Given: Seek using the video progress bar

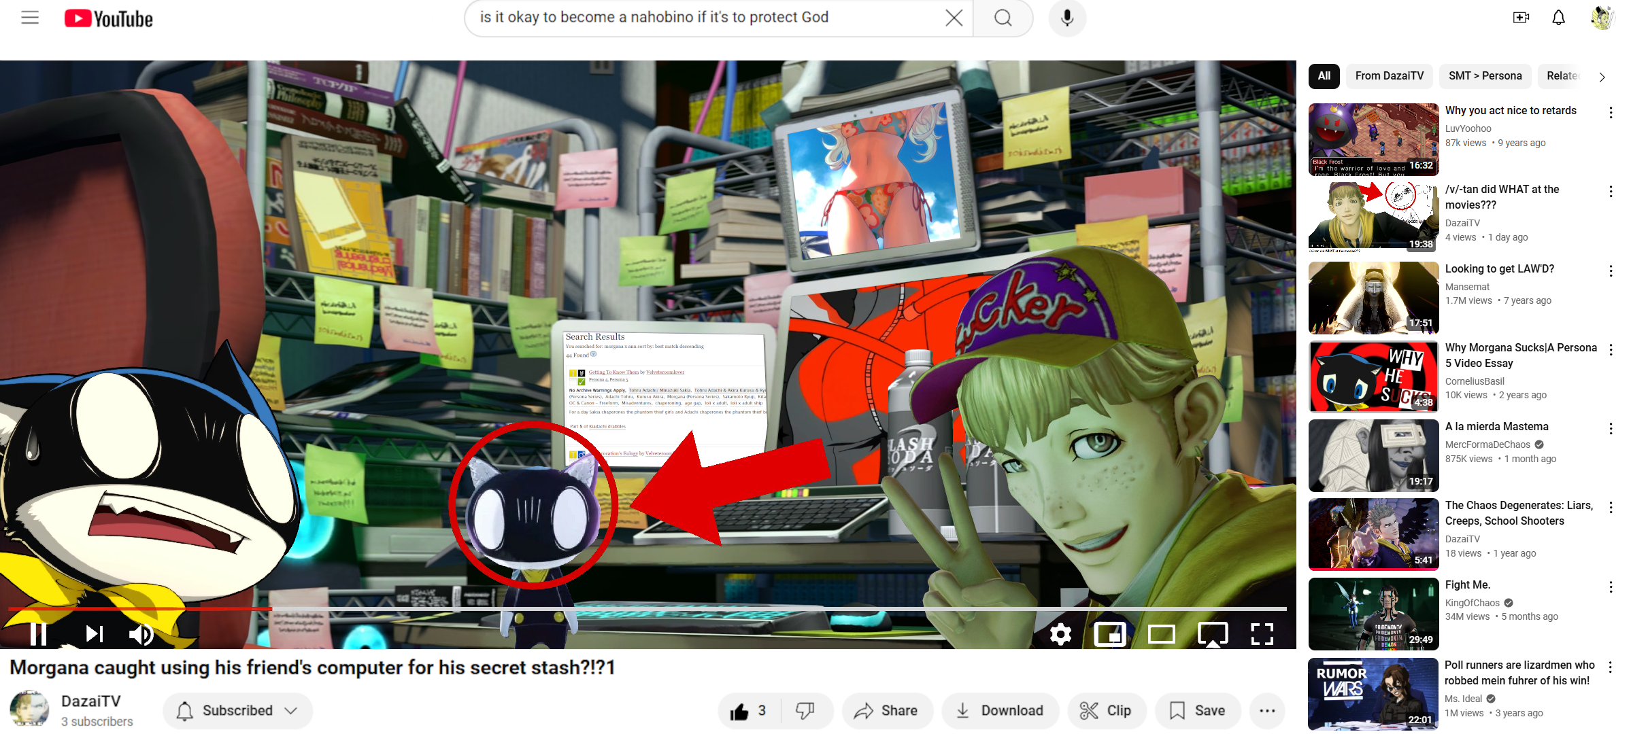Looking at the screenshot, I should click(646, 609).
